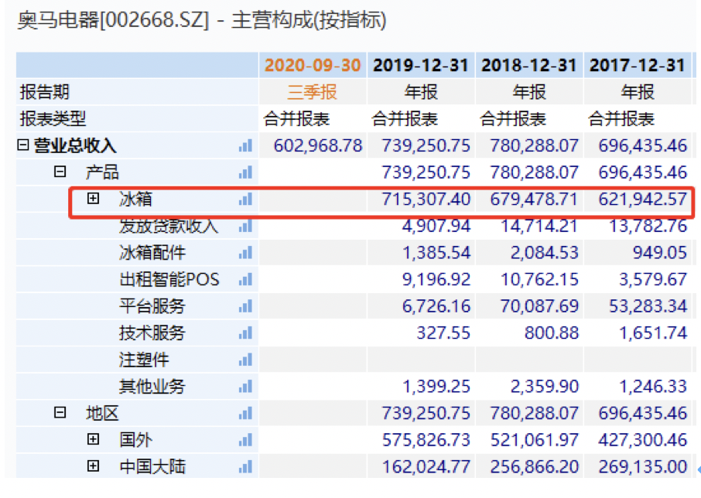701x498 pixels.
Task: Collapse the 地区 section
Action: click(x=60, y=413)
